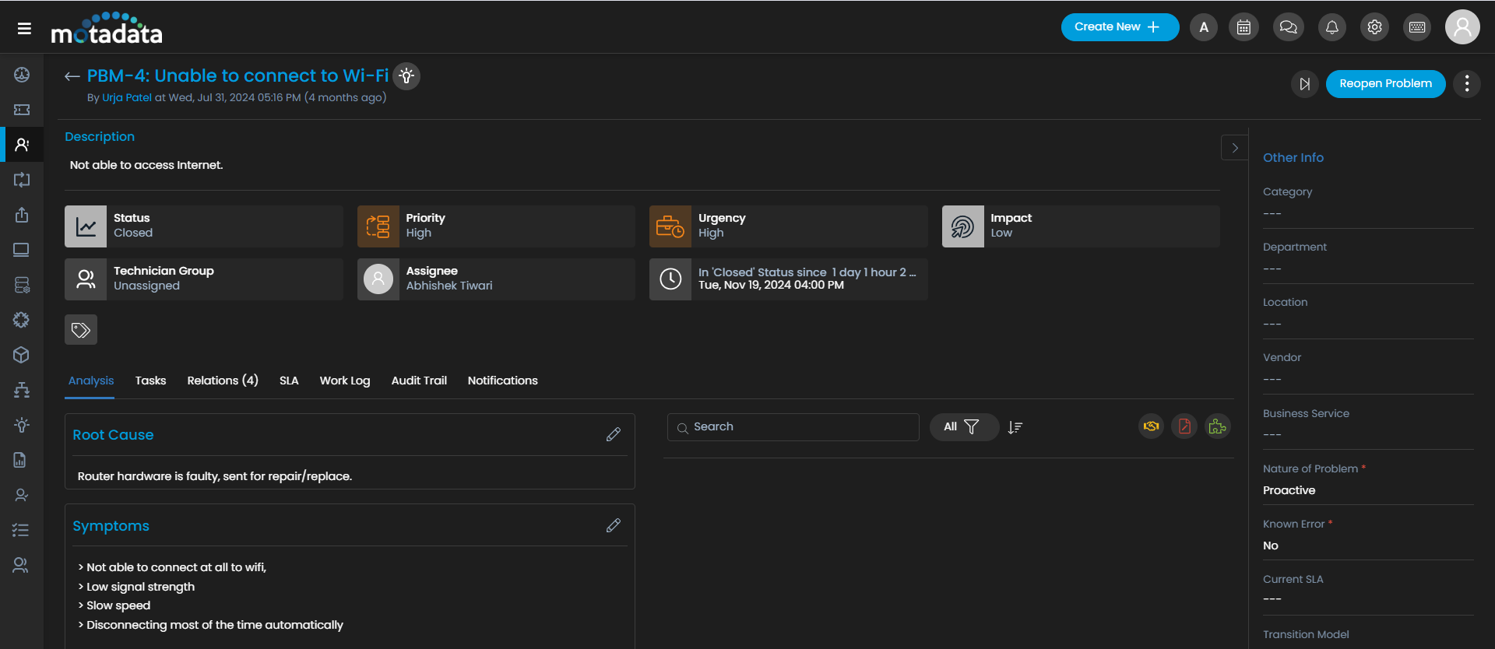Open the dashboard icon in the sidebar
Image resolution: width=1495 pixels, height=649 pixels.
coord(22,75)
